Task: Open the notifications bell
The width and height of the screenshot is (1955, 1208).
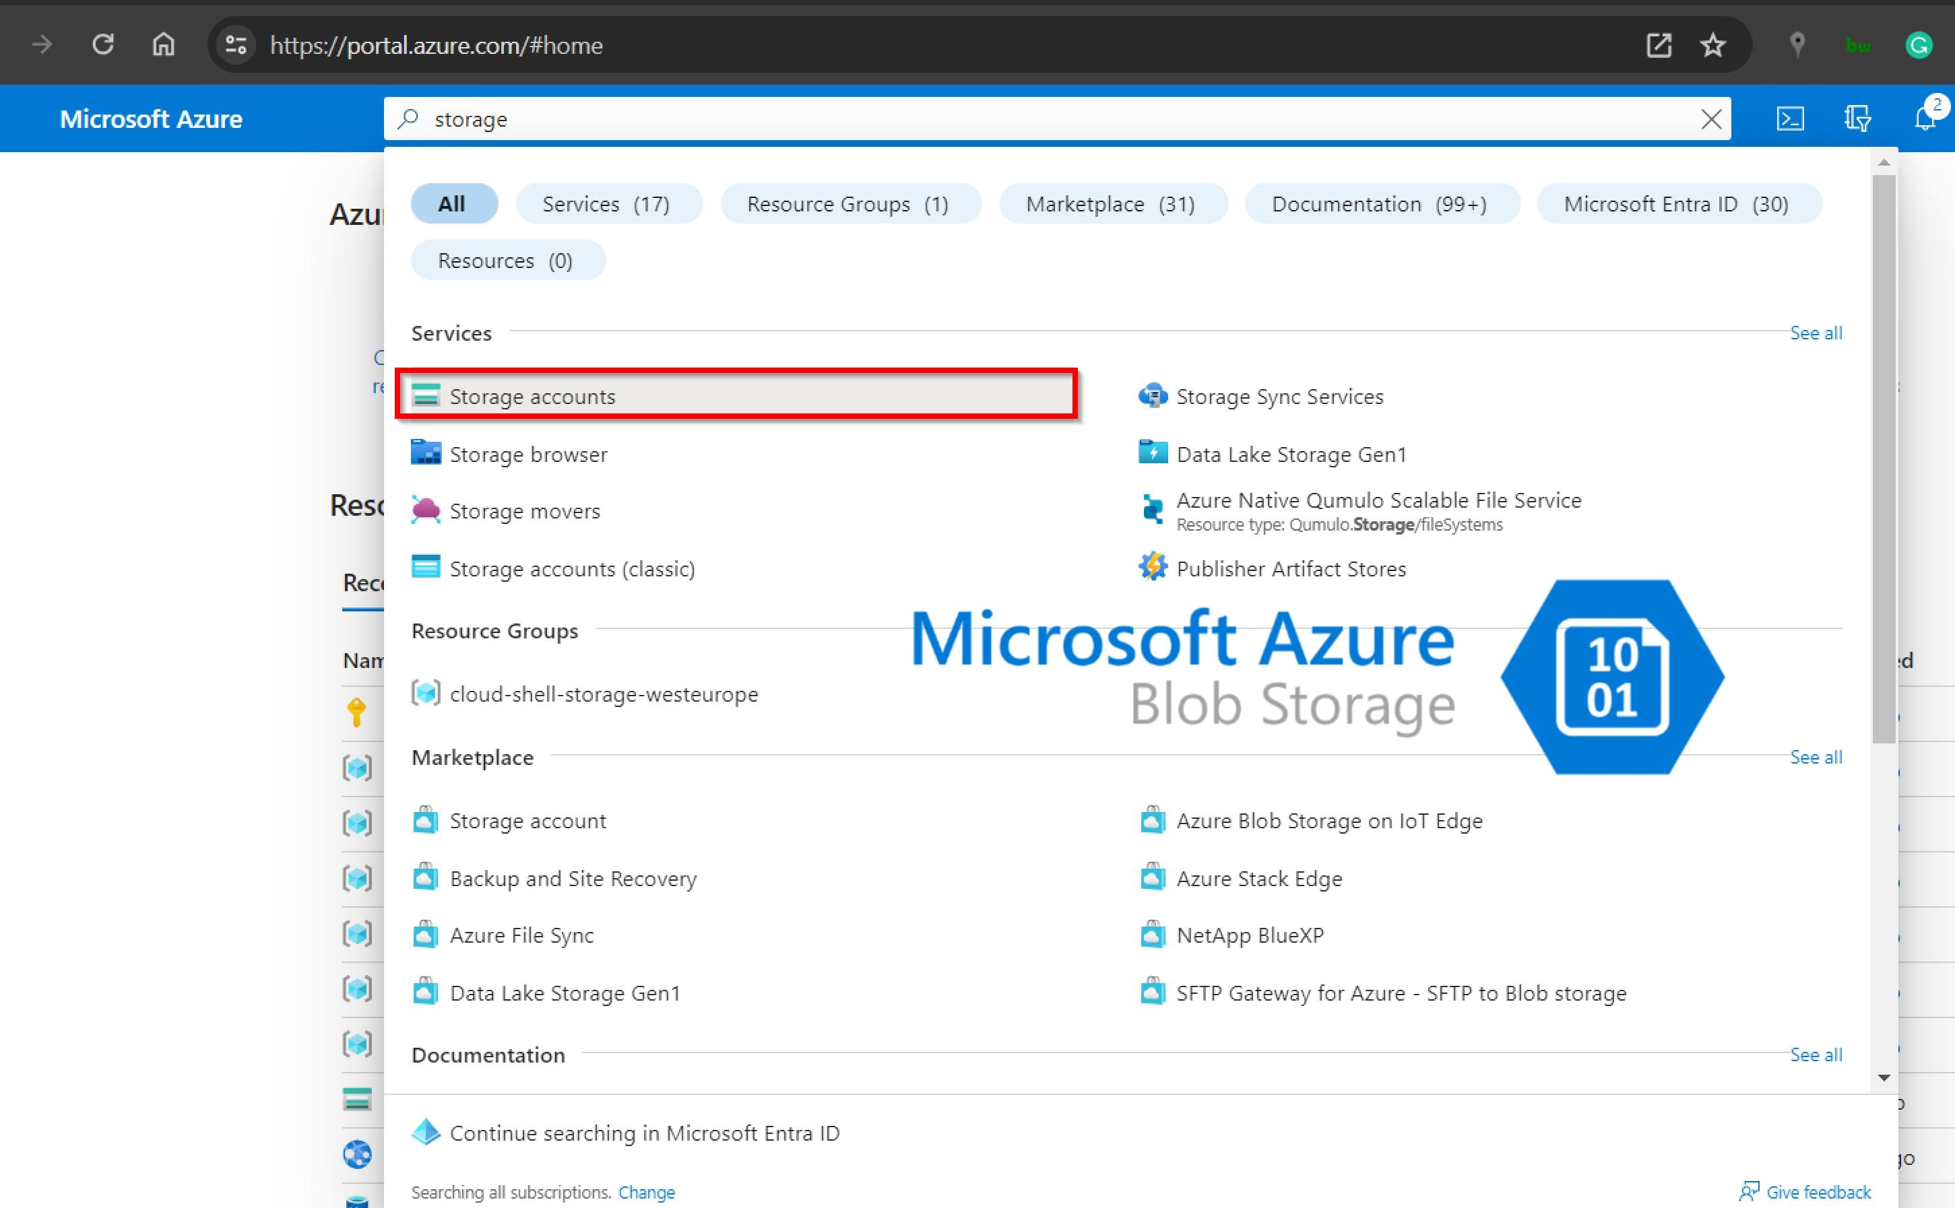Action: click(1926, 119)
